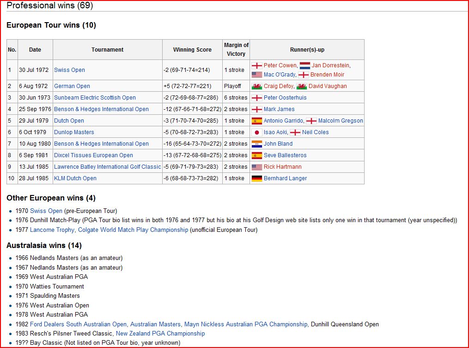Click the South Africa flag beside John Bland
This screenshot has width=469, height=348.
pyautogui.click(x=256, y=144)
